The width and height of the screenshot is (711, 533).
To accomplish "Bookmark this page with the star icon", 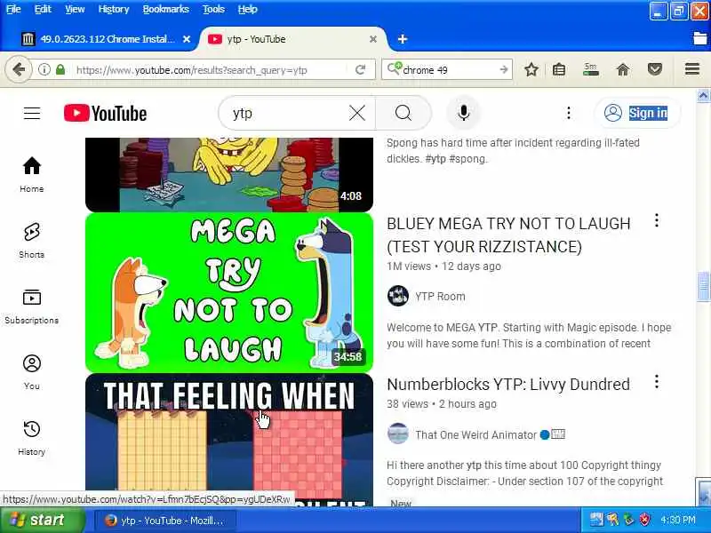I will (531, 70).
